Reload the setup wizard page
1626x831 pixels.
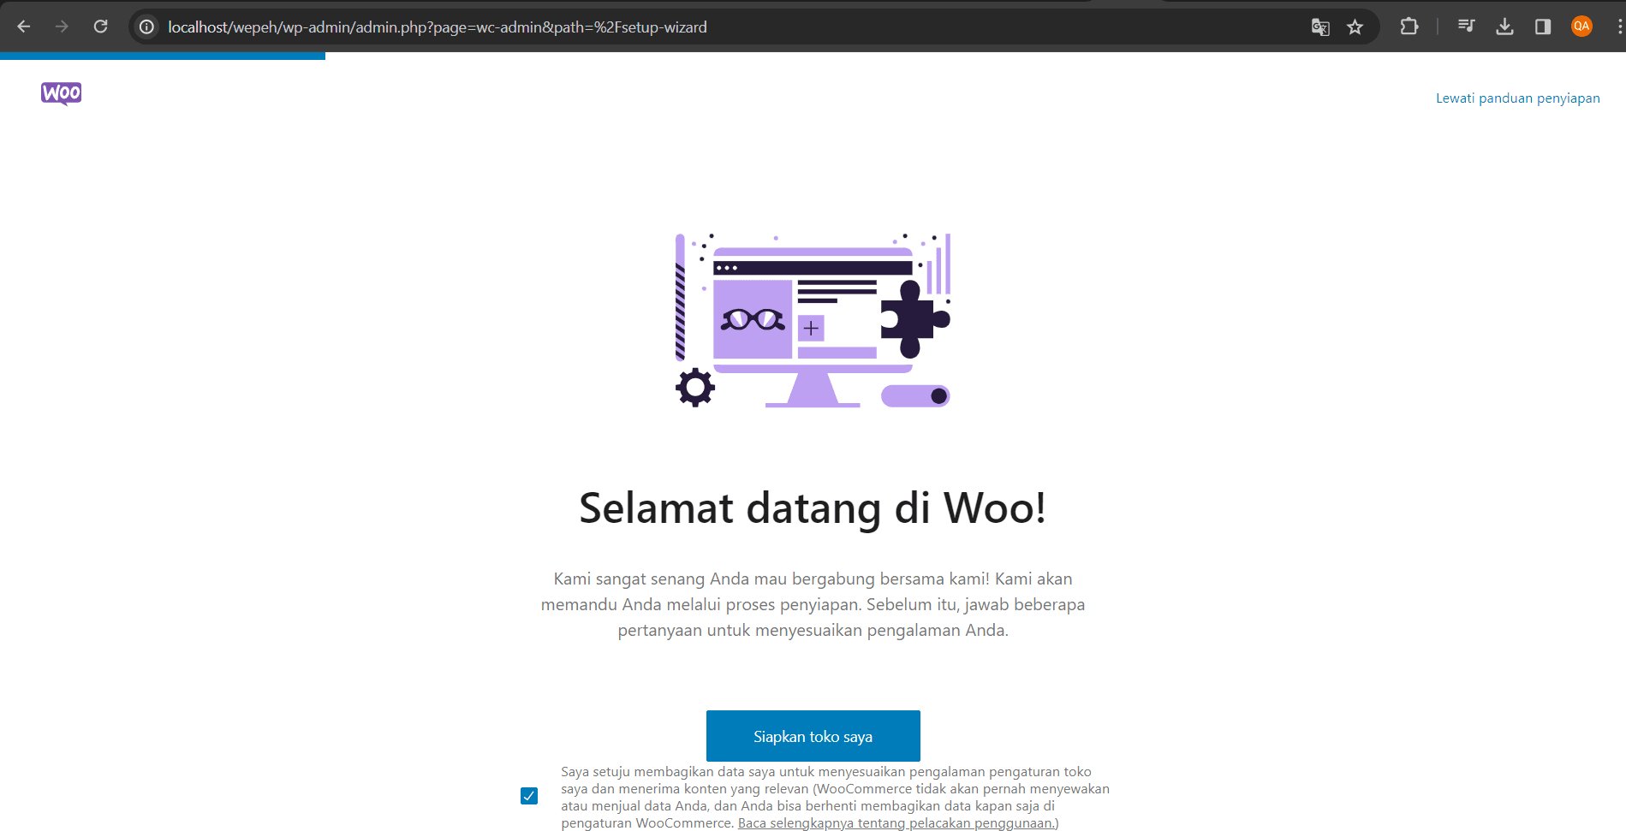(x=100, y=27)
